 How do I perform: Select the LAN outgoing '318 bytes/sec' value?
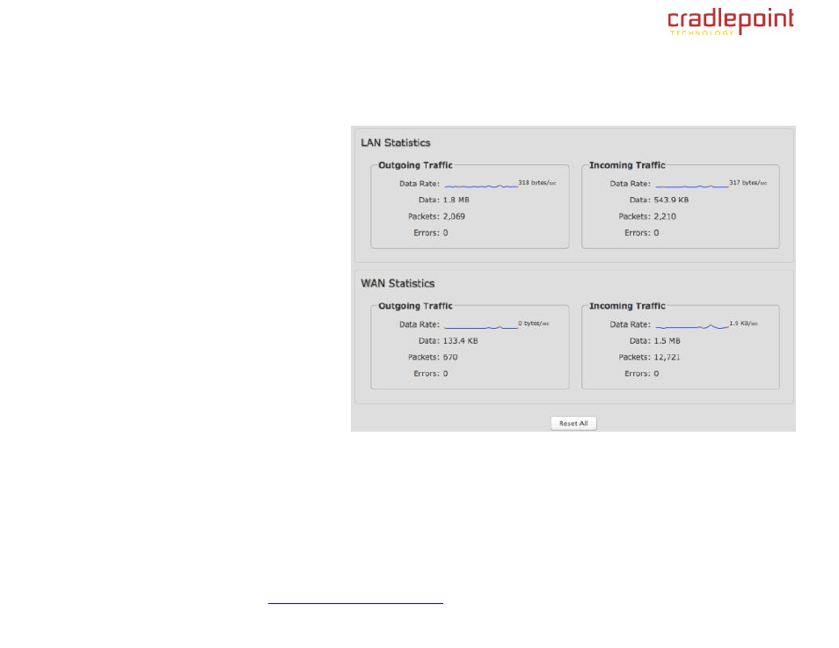[537, 183]
